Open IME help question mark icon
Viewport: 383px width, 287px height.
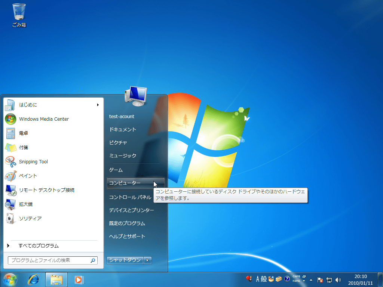(x=287, y=279)
